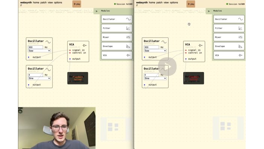Click VCA signal in port, right window
Screen dimensions: 264x149
point(186,50)
